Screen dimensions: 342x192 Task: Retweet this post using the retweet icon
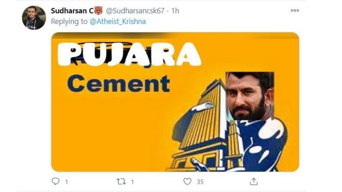121,182
